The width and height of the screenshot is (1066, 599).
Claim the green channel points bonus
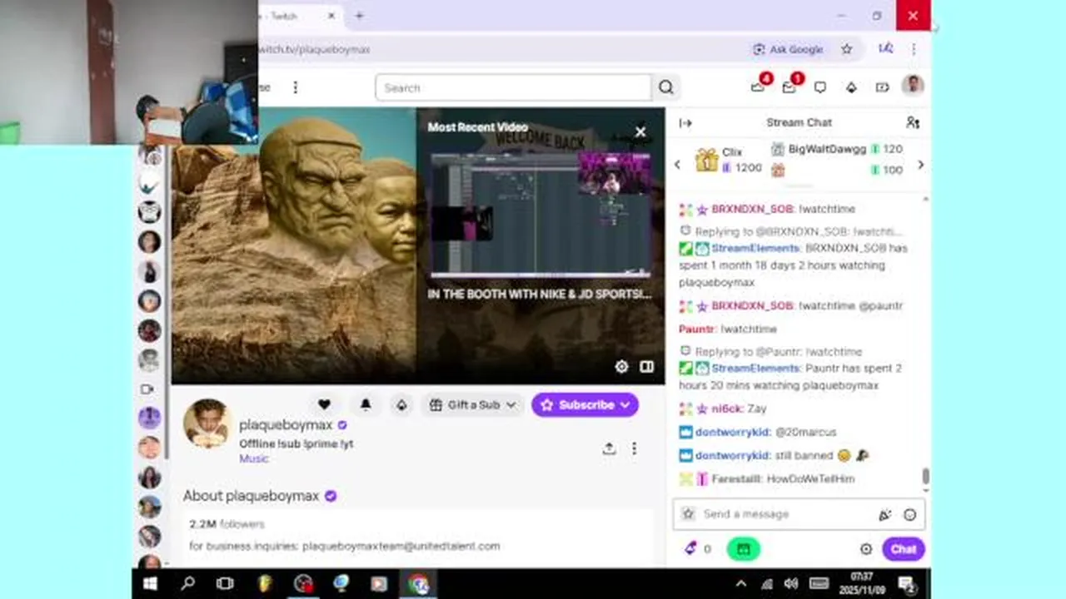(x=743, y=549)
